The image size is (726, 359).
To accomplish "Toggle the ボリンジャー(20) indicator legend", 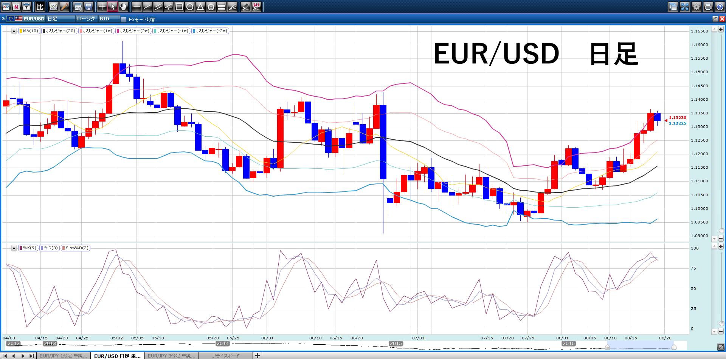I will coord(59,31).
